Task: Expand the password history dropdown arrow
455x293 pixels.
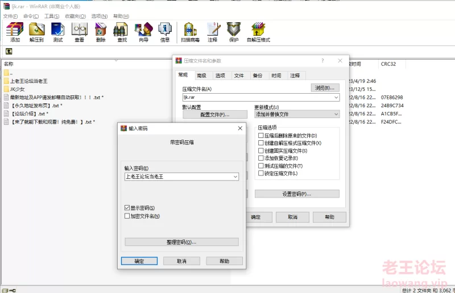Action: pyautogui.click(x=235, y=177)
